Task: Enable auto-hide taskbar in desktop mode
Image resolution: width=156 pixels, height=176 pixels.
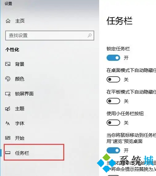Action: (113, 79)
